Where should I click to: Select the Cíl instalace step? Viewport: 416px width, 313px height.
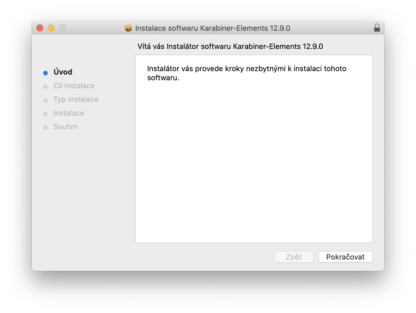pos(74,86)
